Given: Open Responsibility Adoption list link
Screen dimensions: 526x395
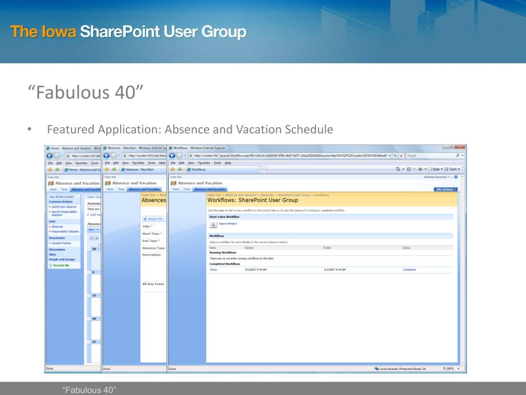Looking at the screenshot, I should pos(65,231).
